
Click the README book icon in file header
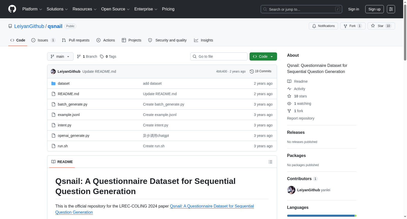[53, 162]
